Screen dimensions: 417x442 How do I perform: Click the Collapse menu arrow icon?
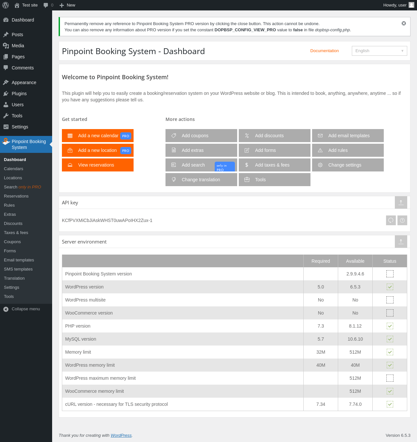tap(6, 309)
